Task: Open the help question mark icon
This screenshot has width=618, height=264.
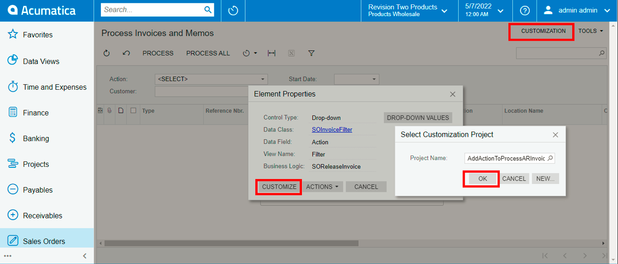Action: tap(524, 10)
